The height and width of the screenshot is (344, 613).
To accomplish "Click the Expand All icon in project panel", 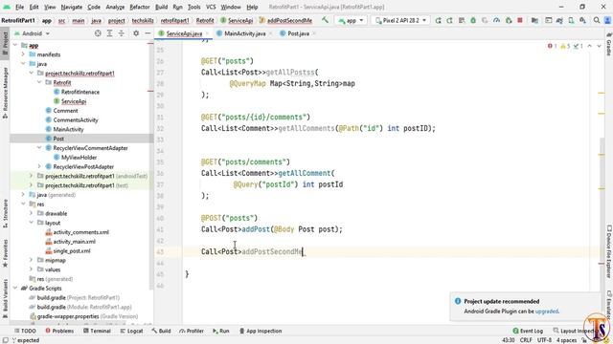I will point(109,33).
